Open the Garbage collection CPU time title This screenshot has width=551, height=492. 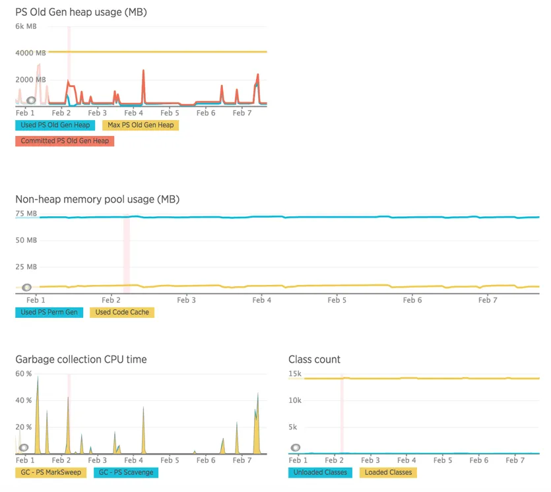(x=81, y=359)
